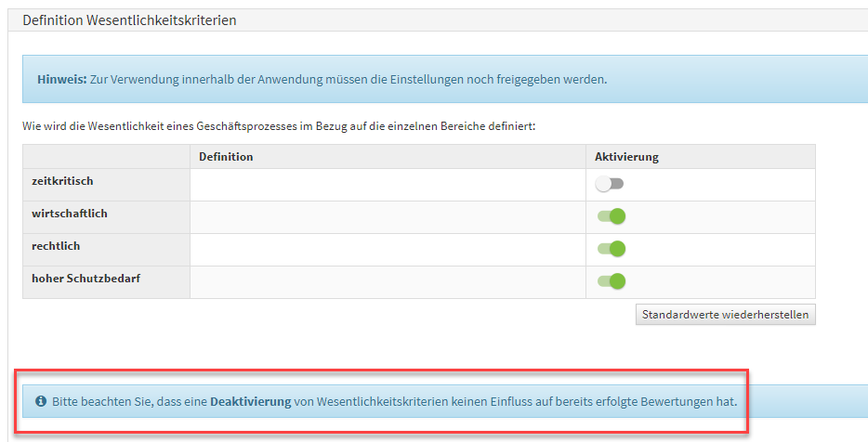
Task: Select the wirtschaftlich Definition cell
Action: pyautogui.click(x=388, y=217)
